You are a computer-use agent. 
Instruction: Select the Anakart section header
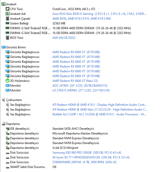(x=11, y=4)
